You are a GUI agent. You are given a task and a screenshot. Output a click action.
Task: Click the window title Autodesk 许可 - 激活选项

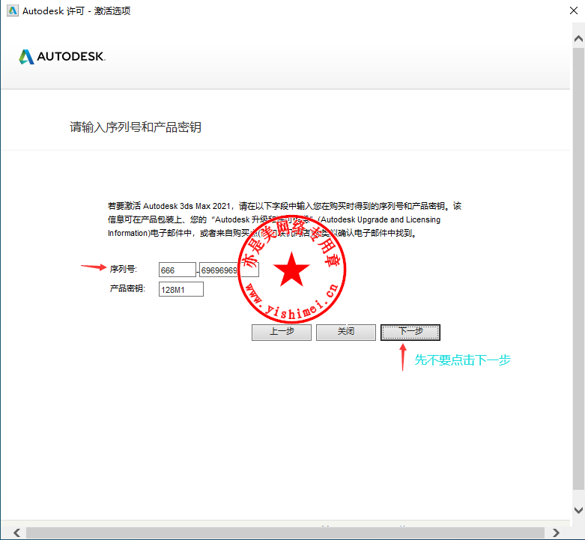click(x=76, y=10)
